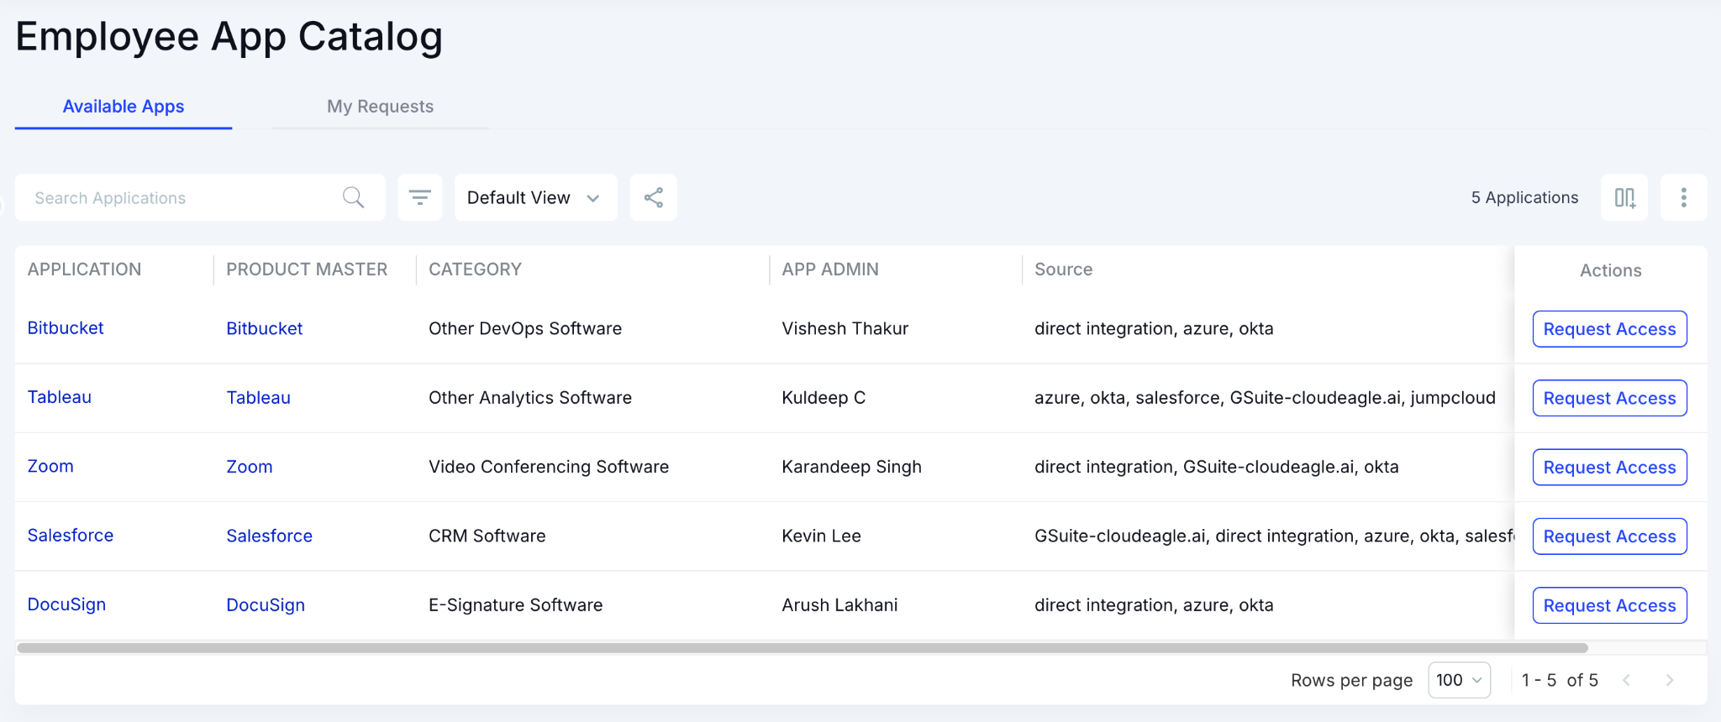Click the 'Kevin Lee' admin cell
The image size is (1721, 722).
pyautogui.click(x=821, y=536)
